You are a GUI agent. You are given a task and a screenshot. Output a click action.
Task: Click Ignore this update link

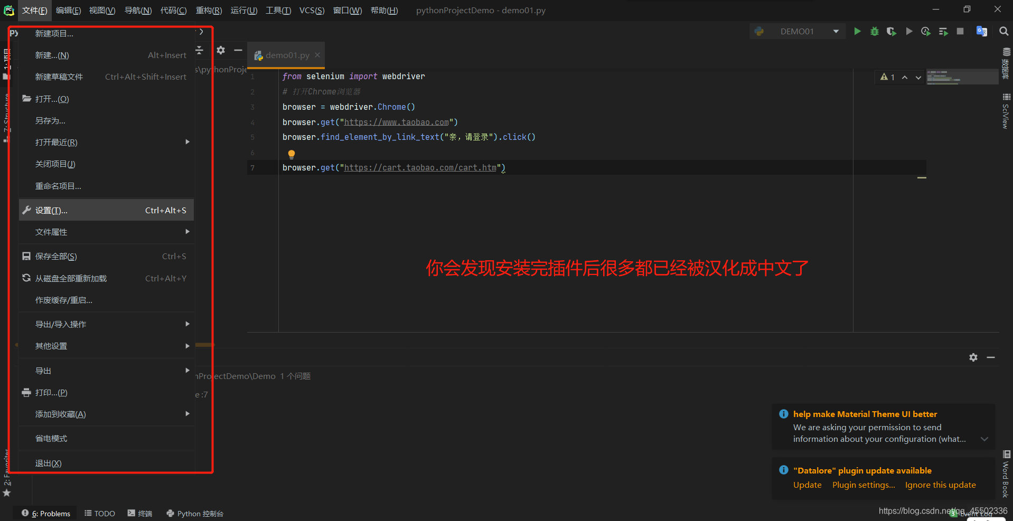pos(940,485)
